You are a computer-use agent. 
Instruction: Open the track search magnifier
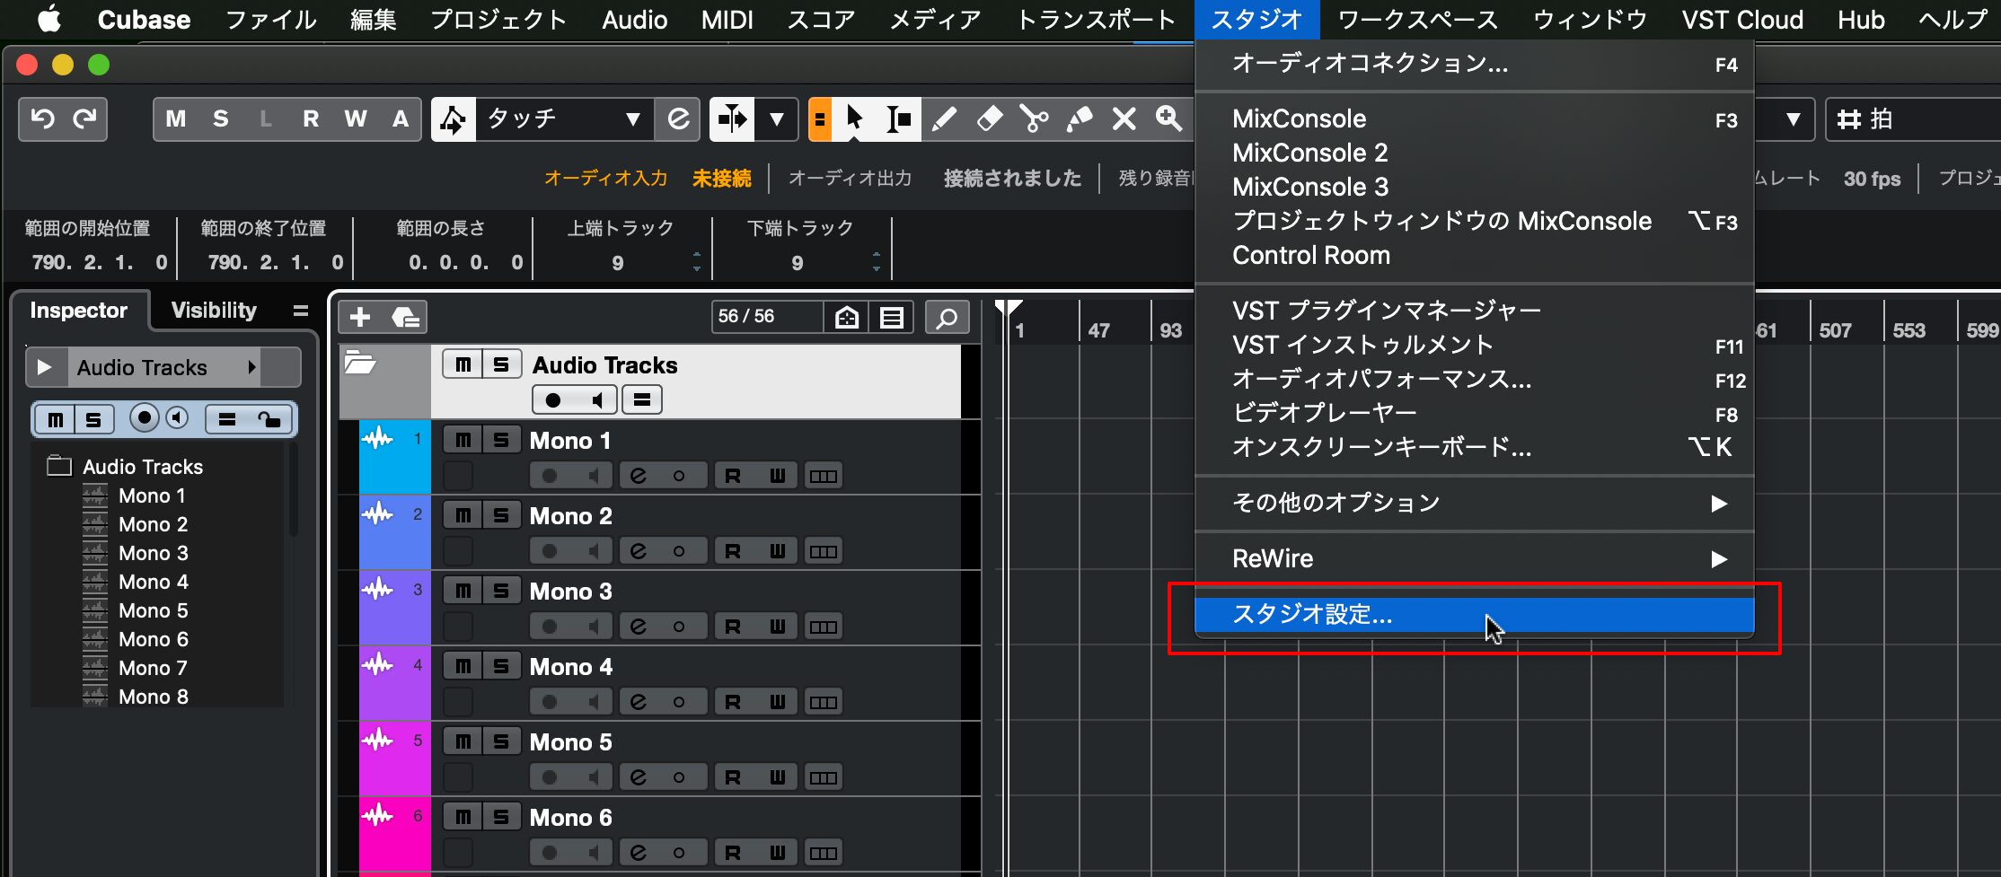947,317
